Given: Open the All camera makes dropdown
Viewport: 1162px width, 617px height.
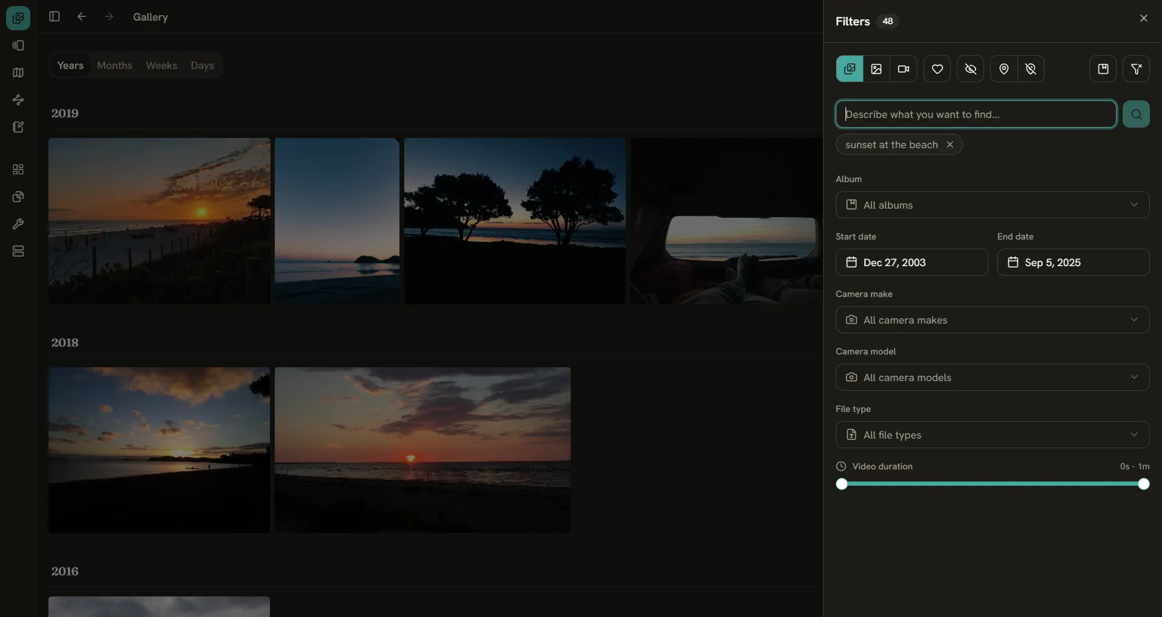Looking at the screenshot, I should [993, 320].
